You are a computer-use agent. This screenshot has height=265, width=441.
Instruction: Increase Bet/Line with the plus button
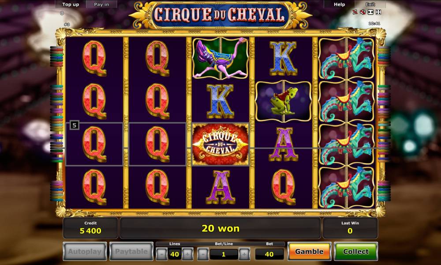point(244,254)
